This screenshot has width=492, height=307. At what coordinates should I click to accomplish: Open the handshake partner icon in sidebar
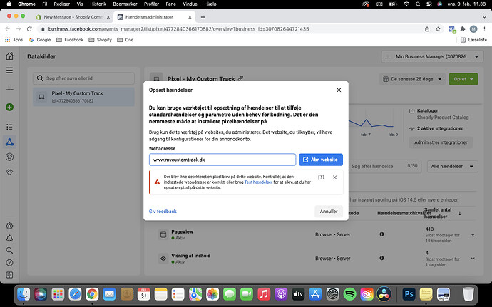[10, 172]
